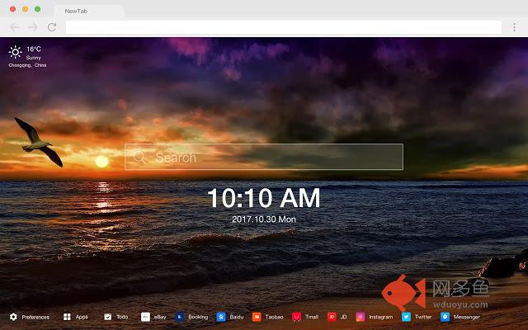Click the sunny weather icon

(x=16, y=52)
